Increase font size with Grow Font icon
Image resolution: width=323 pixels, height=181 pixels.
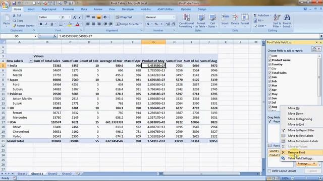[75, 17]
